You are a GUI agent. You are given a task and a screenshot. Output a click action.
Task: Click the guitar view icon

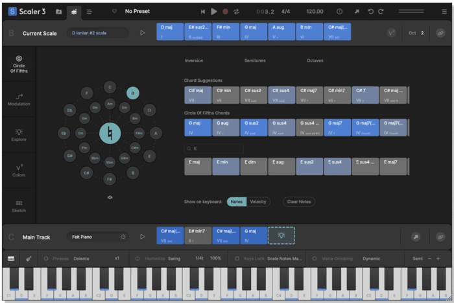coord(29,258)
